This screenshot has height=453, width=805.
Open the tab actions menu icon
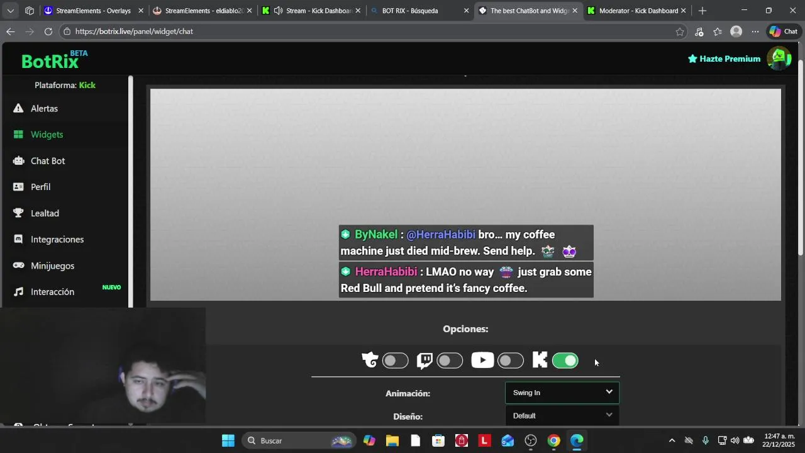[30, 11]
